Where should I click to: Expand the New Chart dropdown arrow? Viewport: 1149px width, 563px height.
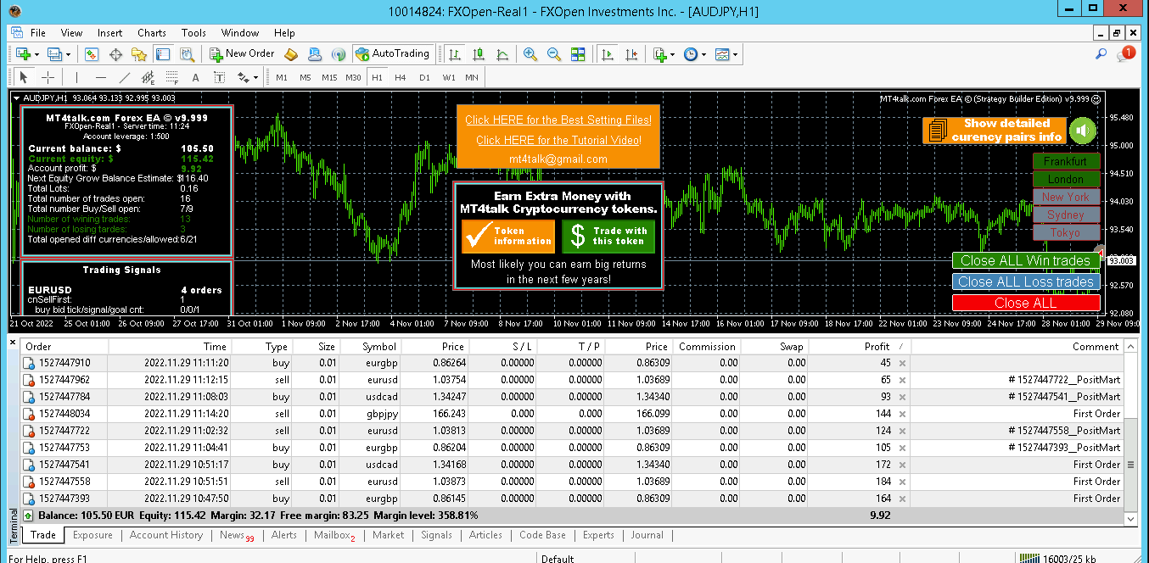click(x=36, y=54)
